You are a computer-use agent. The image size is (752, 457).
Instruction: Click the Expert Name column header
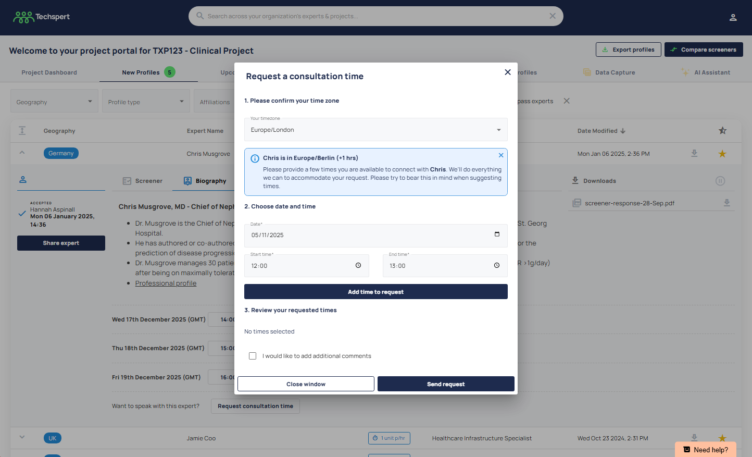(205, 131)
